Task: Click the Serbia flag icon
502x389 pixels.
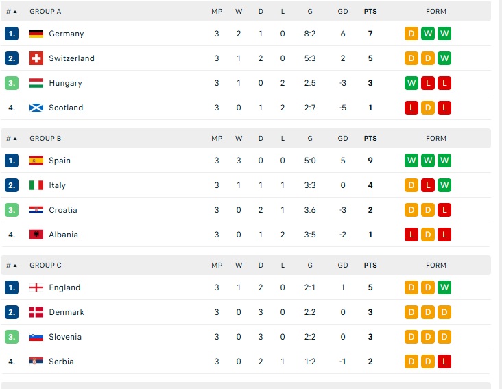Action: pyautogui.click(x=36, y=362)
